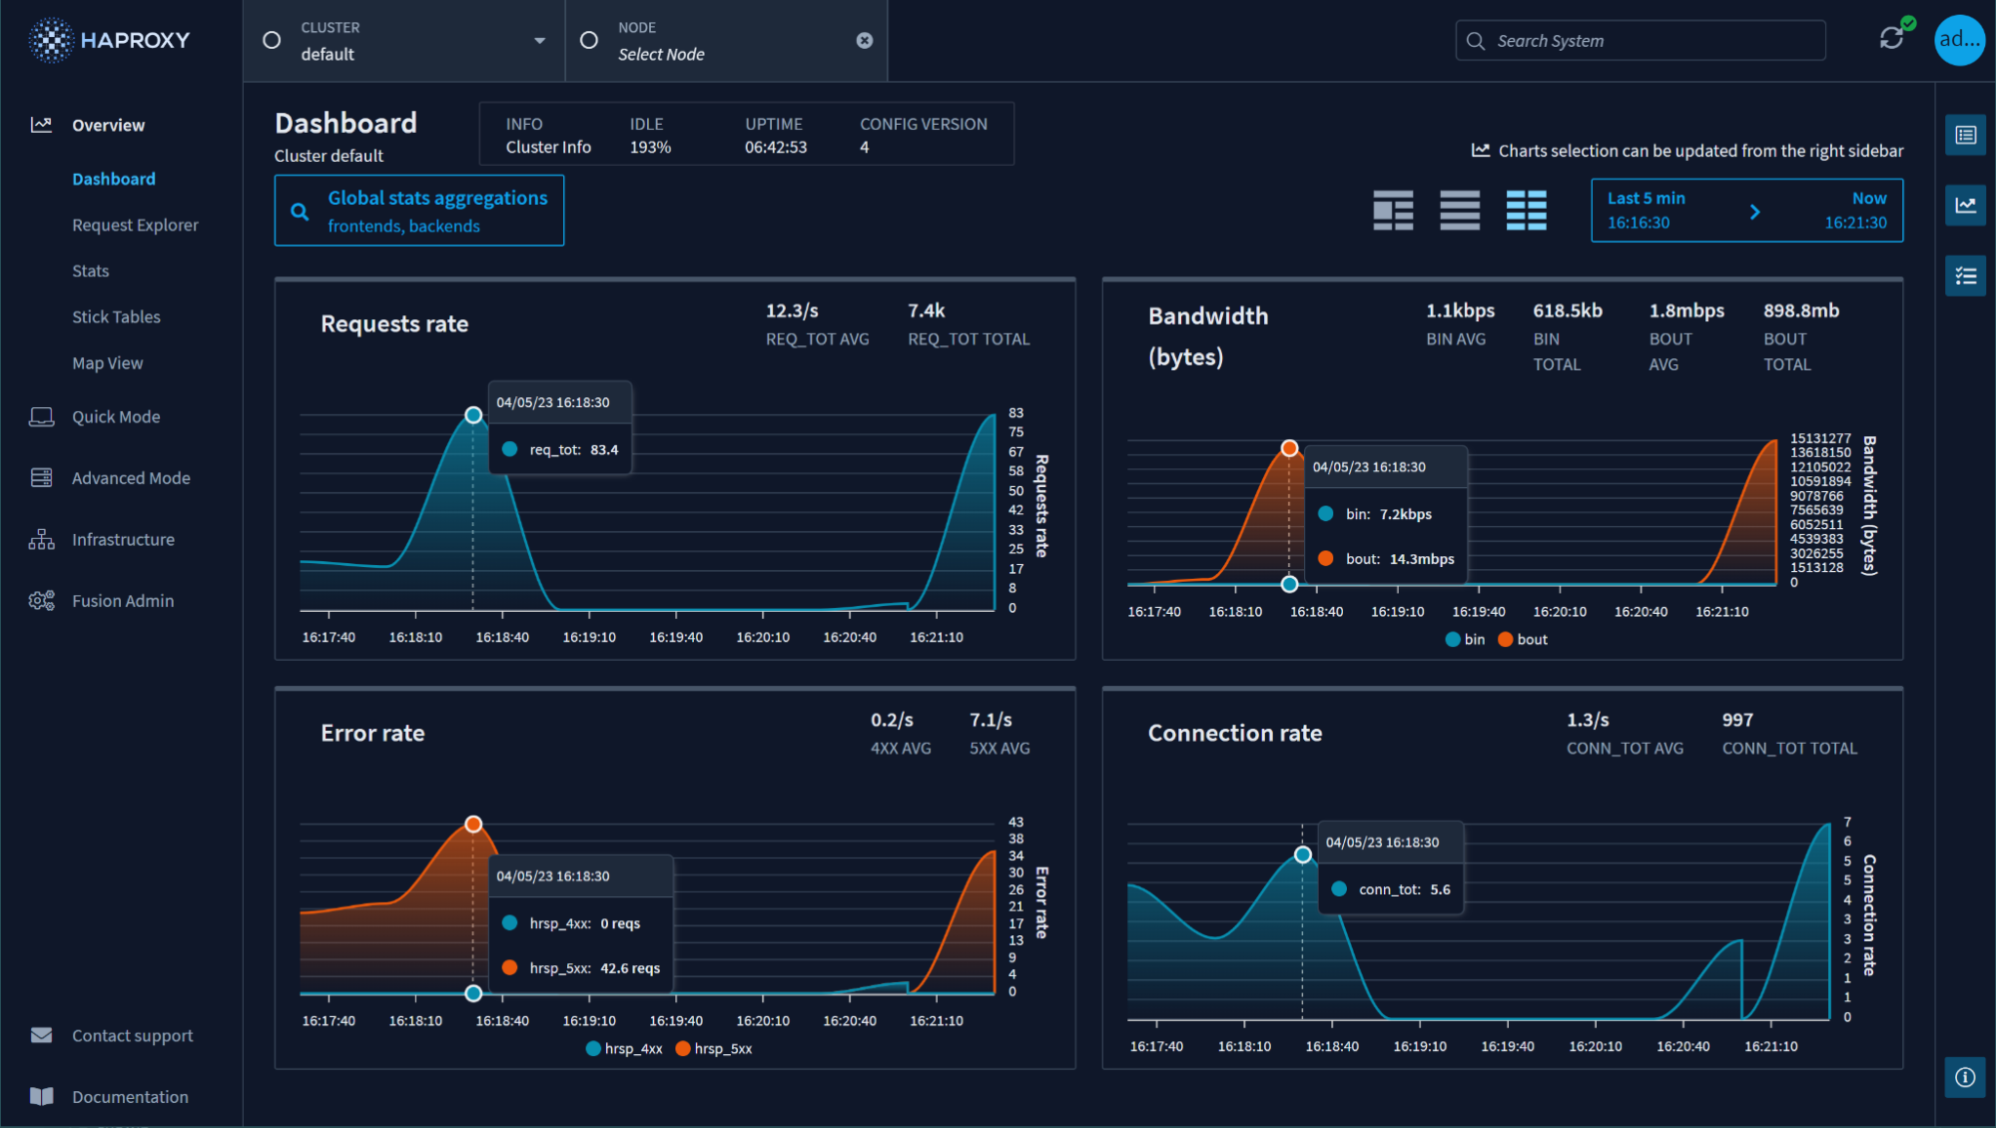
Task: Click the HAProxy logo icon
Action: tap(48, 40)
